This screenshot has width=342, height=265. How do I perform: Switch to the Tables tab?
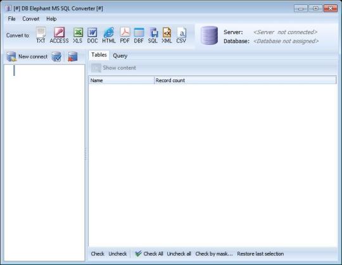click(99, 55)
